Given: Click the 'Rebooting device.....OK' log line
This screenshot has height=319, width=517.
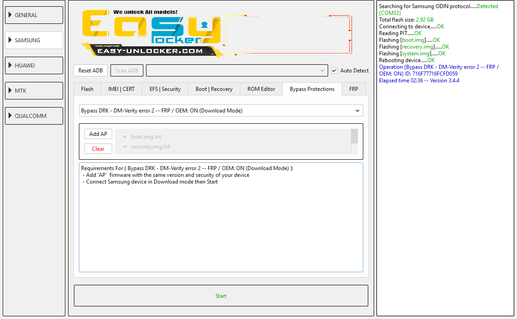Looking at the screenshot, I should (x=407, y=60).
